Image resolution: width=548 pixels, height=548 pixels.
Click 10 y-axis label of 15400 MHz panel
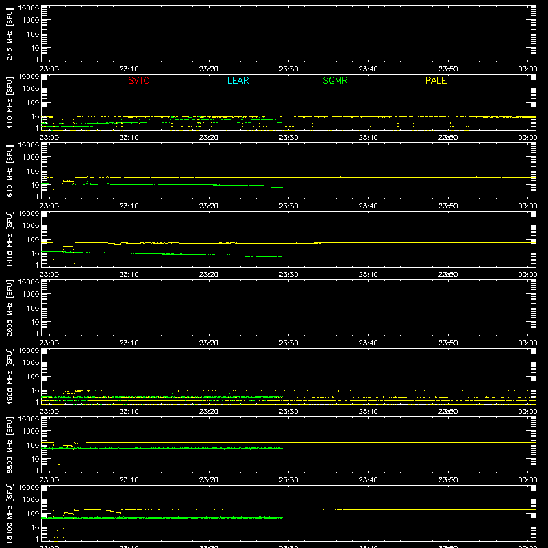35,527
